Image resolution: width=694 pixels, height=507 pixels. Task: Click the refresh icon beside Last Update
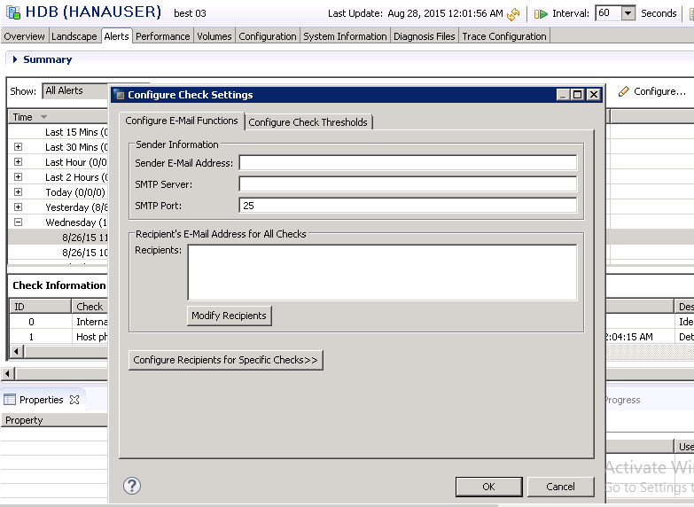click(513, 14)
